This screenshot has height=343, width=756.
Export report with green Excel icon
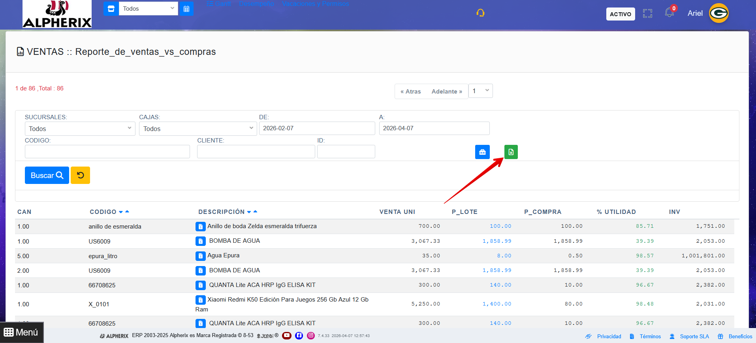pyautogui.click(x=511, y=152)
